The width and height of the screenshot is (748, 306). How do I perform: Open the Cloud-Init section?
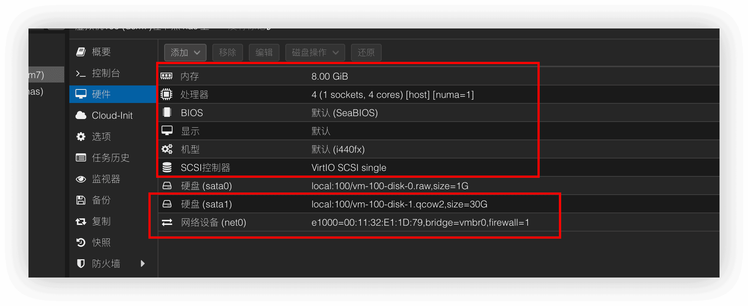(x=112, y=115)
